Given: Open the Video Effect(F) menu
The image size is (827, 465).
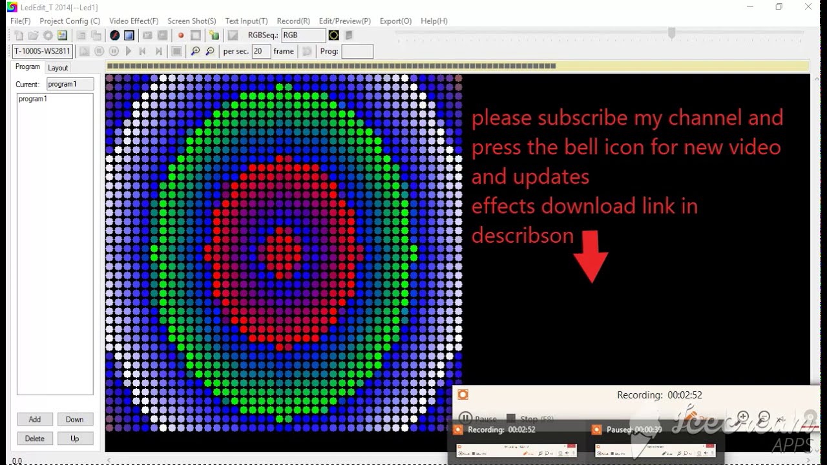Looking at the screenshot, I should coord(134,21).
